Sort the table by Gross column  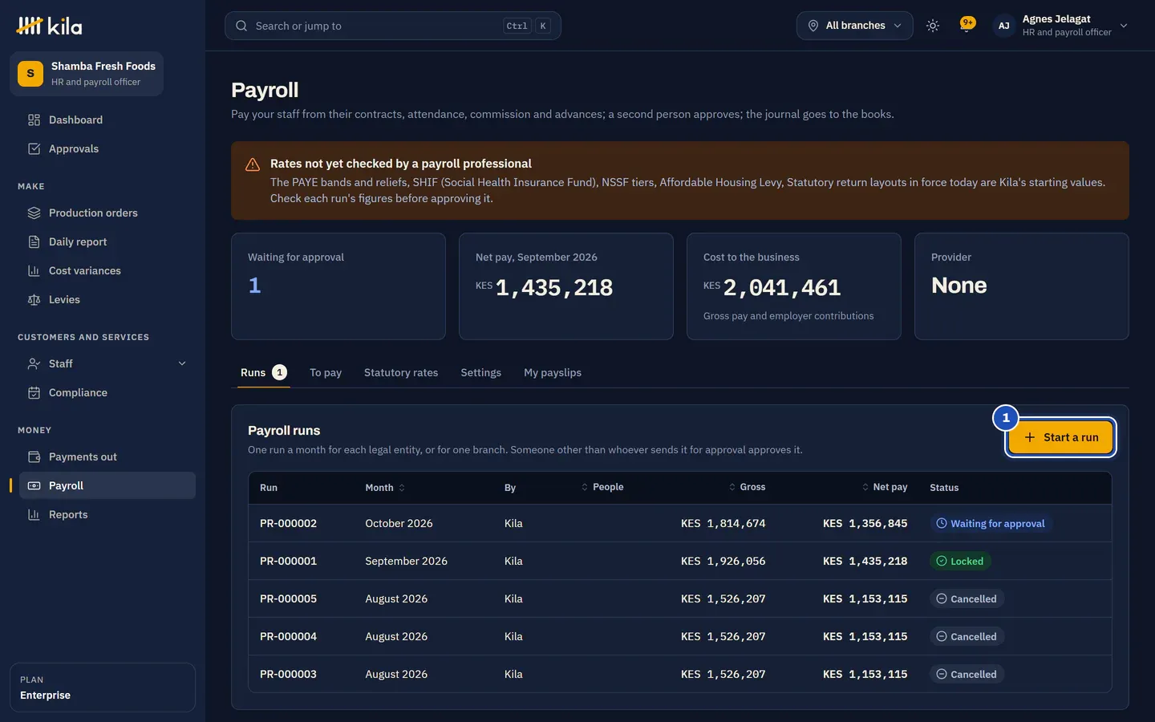(747, 487)
